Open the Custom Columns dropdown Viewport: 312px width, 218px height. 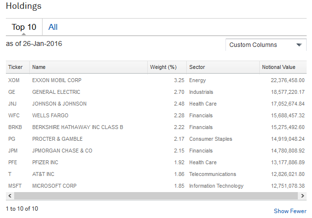tap(266, 45)
